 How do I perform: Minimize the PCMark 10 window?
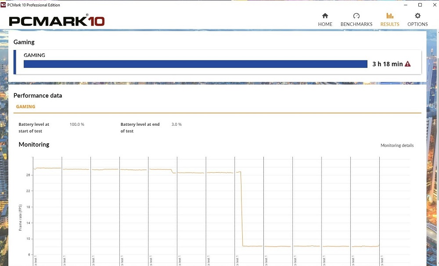point(406,5)
